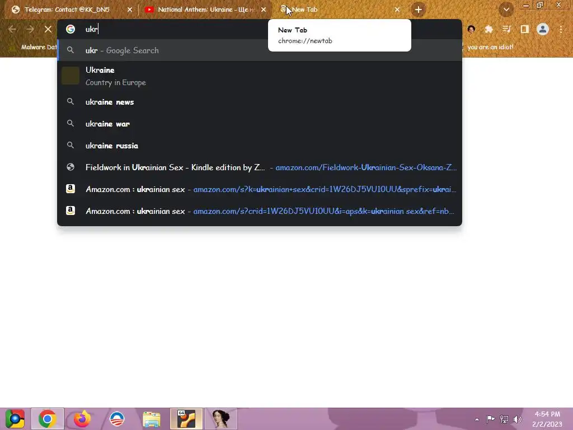This screenshot has width=573, height=430.
Task: Show hidden system tray icons
Action: coord(477,419)
